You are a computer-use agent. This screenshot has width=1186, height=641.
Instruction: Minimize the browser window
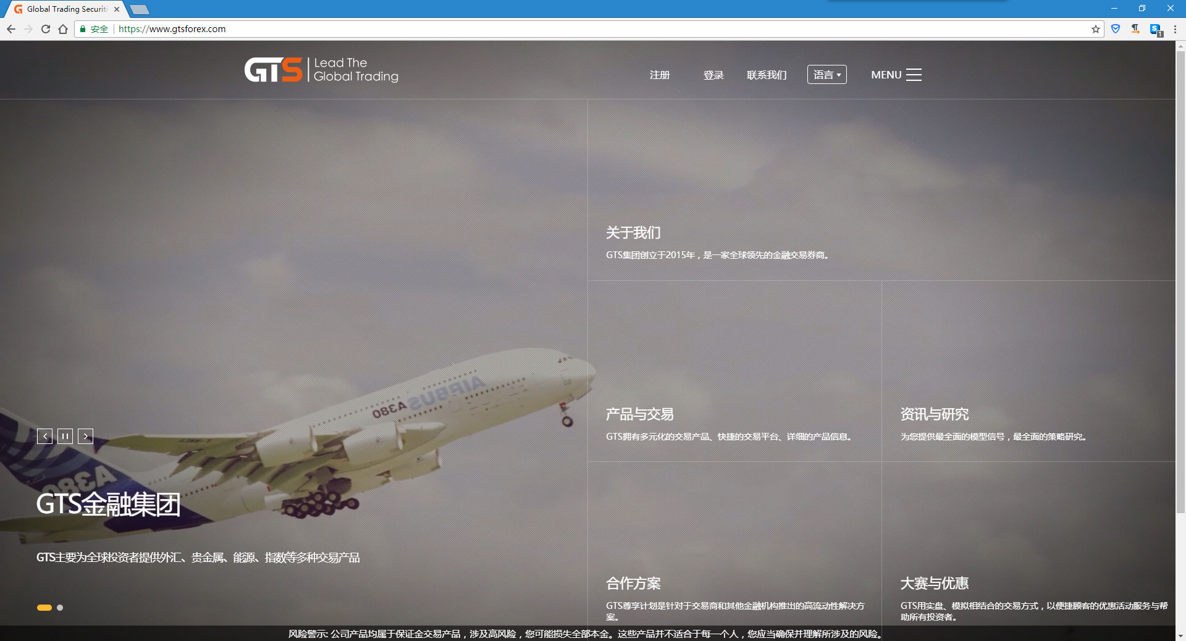1114,9
